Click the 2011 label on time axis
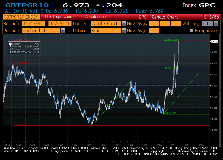 [173, 145]
